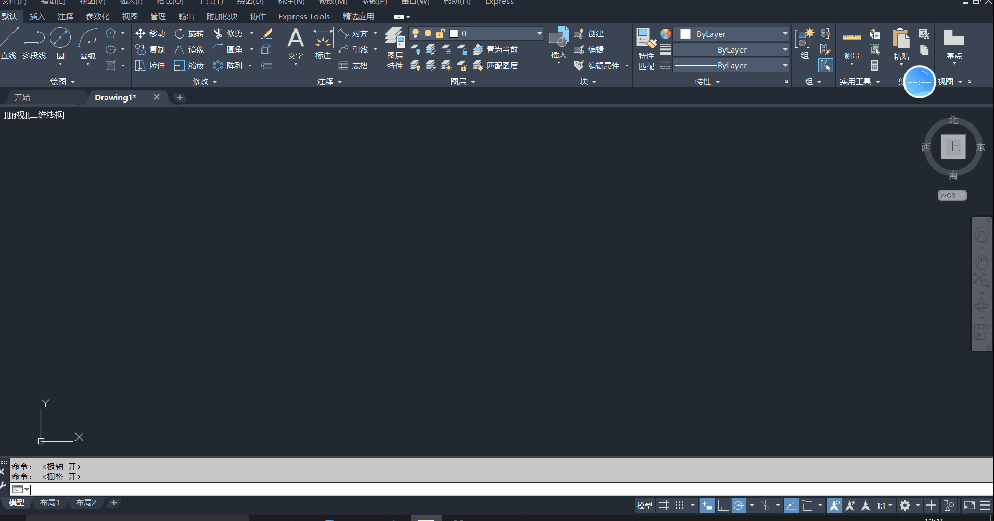994x521 pixels.
Task: Click the 文字 (Text) annotation tool
Action: tap(296, 44)
